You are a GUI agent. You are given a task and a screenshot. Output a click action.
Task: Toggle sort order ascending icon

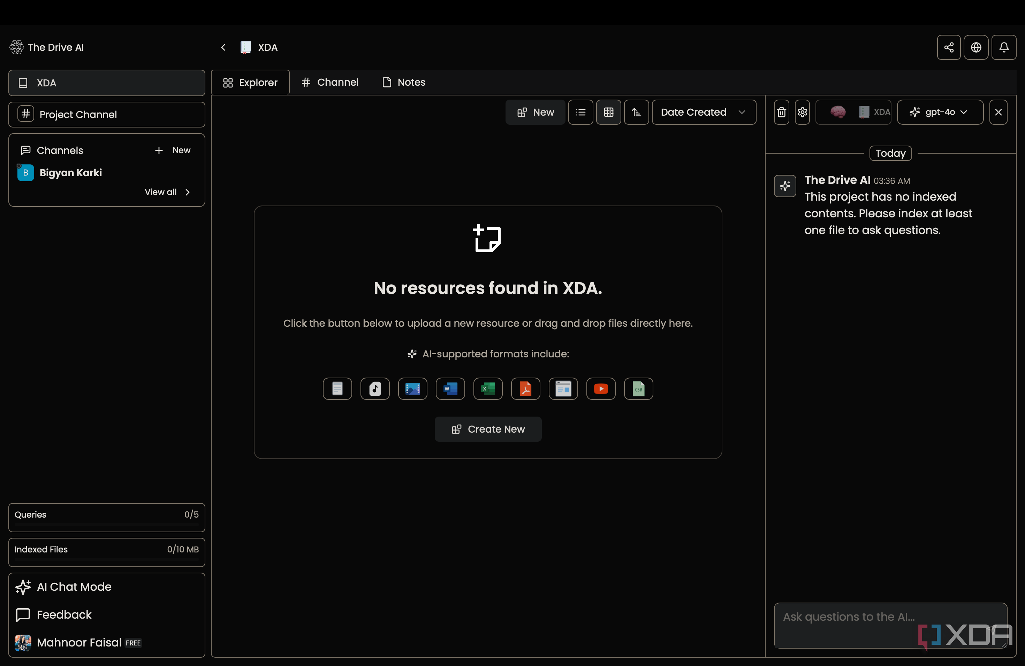(637, 112)
